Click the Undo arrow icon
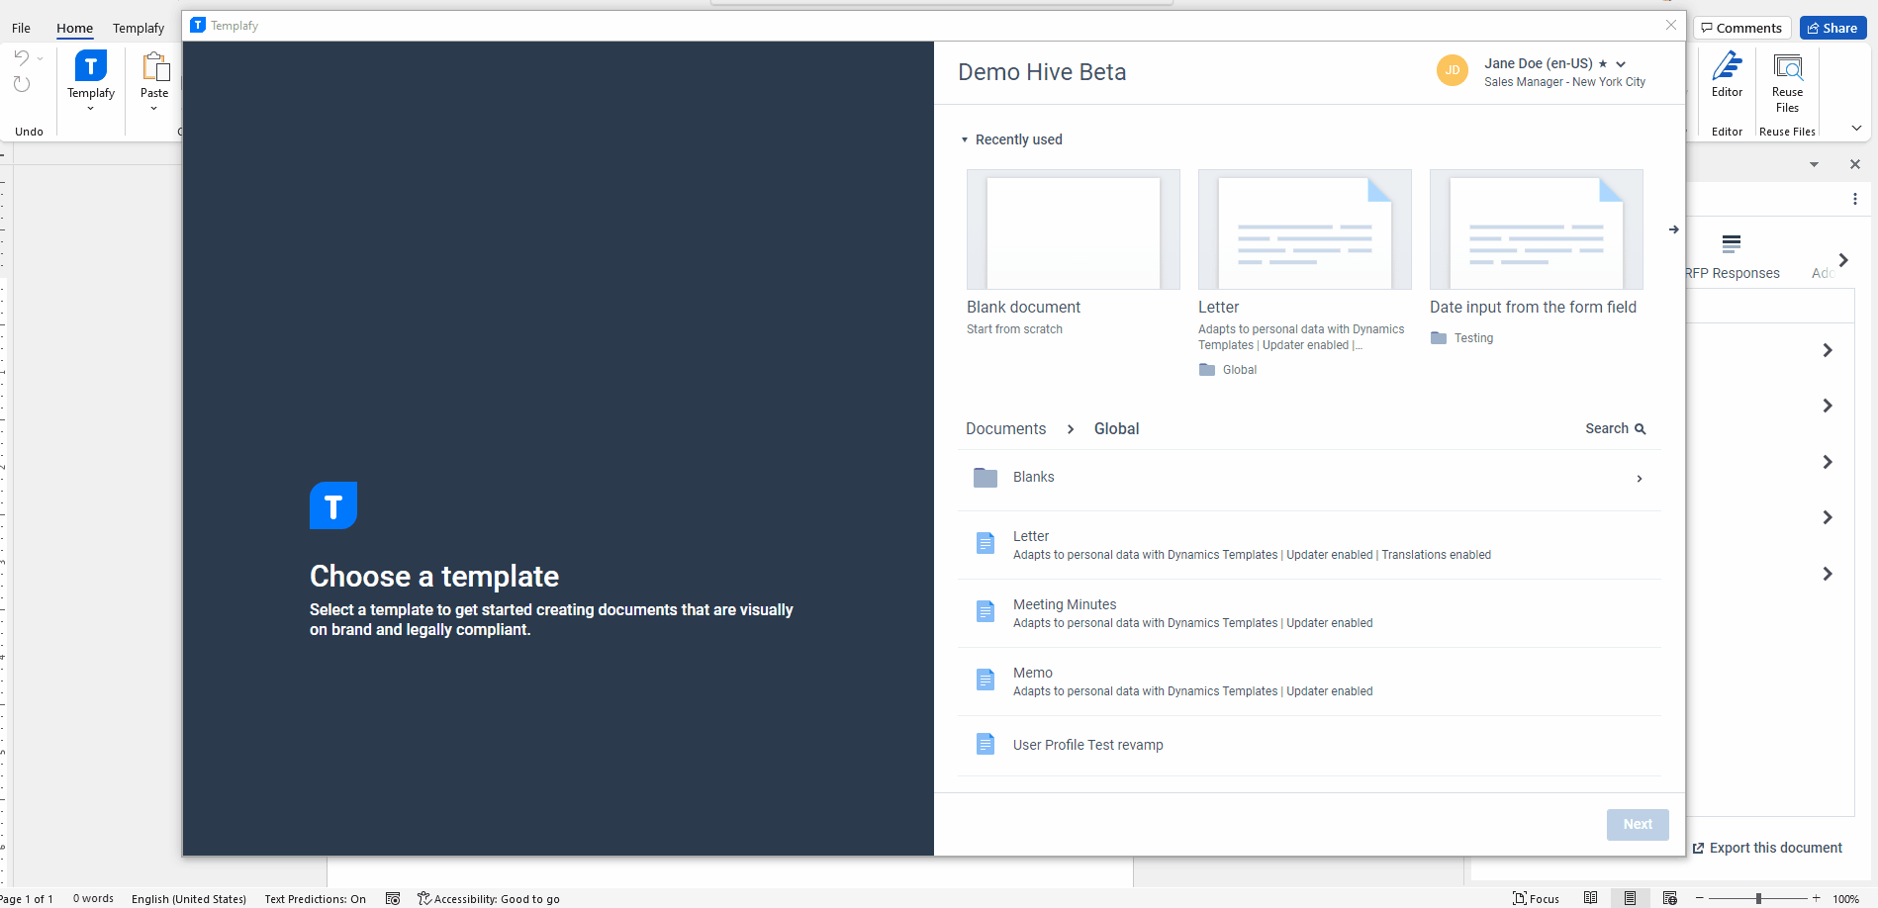The image size is (1878, 908). 22,59
